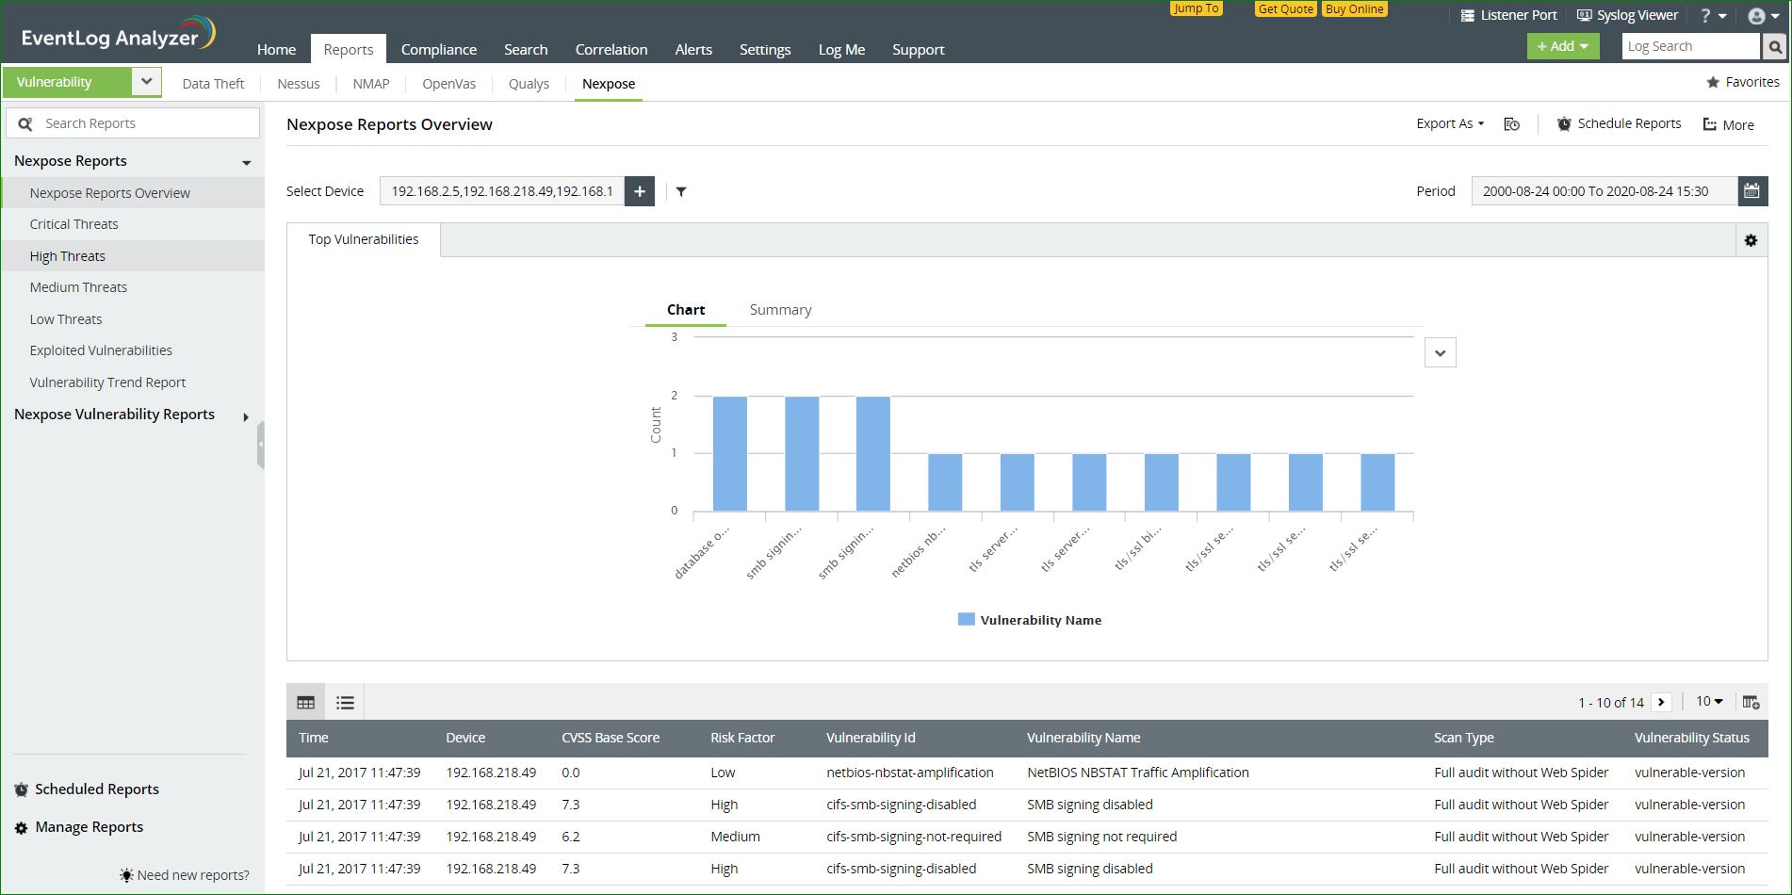This screenshot has width=1792, height=895.
Task: Expand the Vulnerability category dropdown
Action: tap(146, 82)
